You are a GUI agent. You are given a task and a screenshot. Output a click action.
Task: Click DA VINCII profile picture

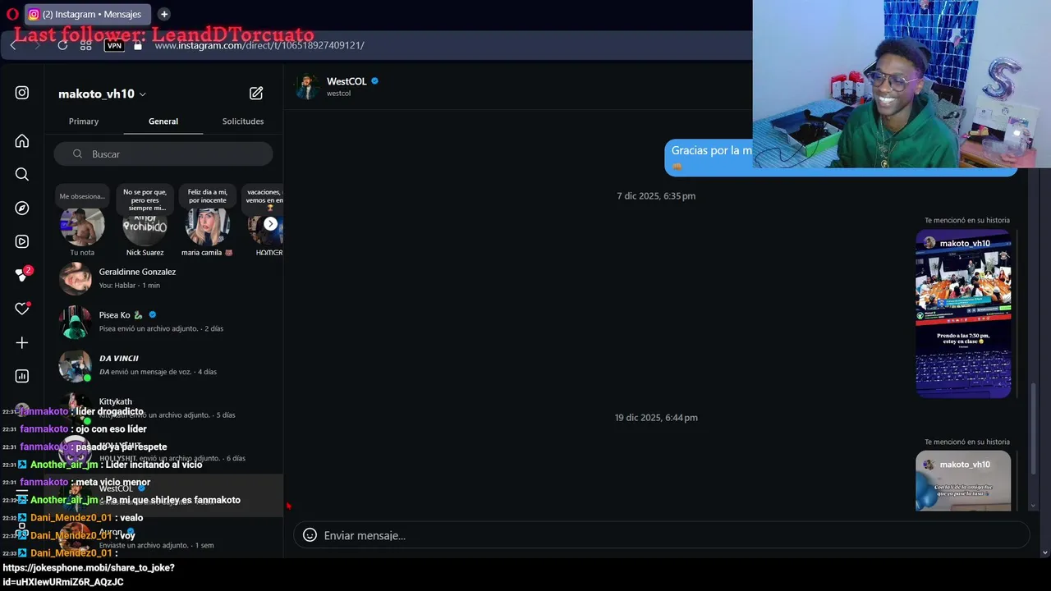75,365
